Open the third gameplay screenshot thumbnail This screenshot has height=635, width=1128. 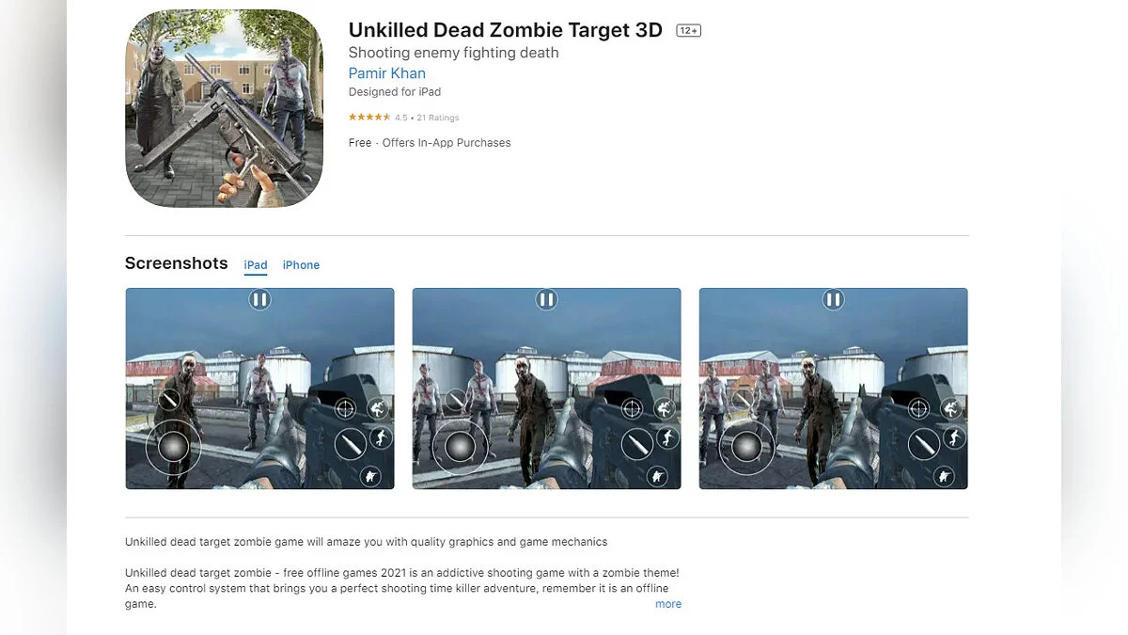click(833, 389)
